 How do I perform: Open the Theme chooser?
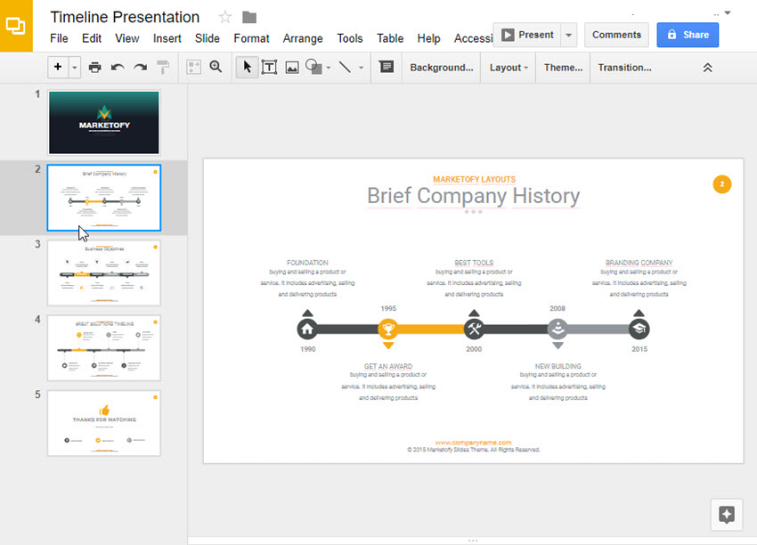pyautogui.click(x=562, y=67)
